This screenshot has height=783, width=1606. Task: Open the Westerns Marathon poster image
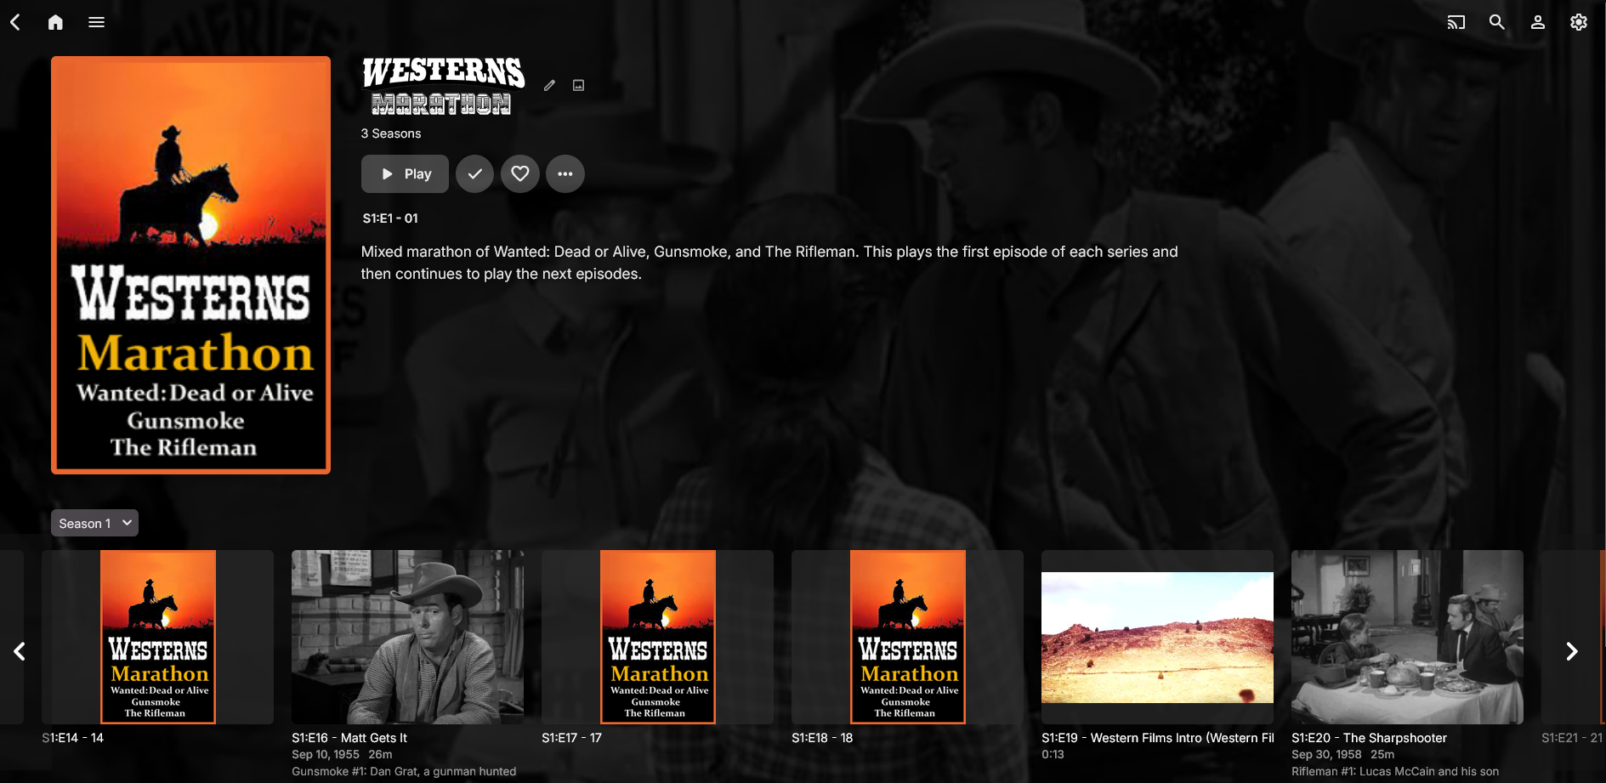[x=190, y=265]
